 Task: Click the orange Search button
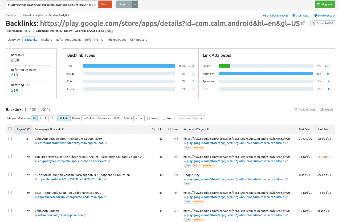click(105, 5)
